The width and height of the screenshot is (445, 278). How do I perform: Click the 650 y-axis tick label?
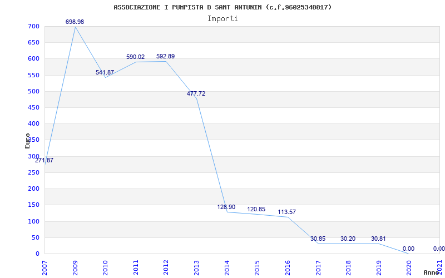pyautogui.click(x=33, y=43)
